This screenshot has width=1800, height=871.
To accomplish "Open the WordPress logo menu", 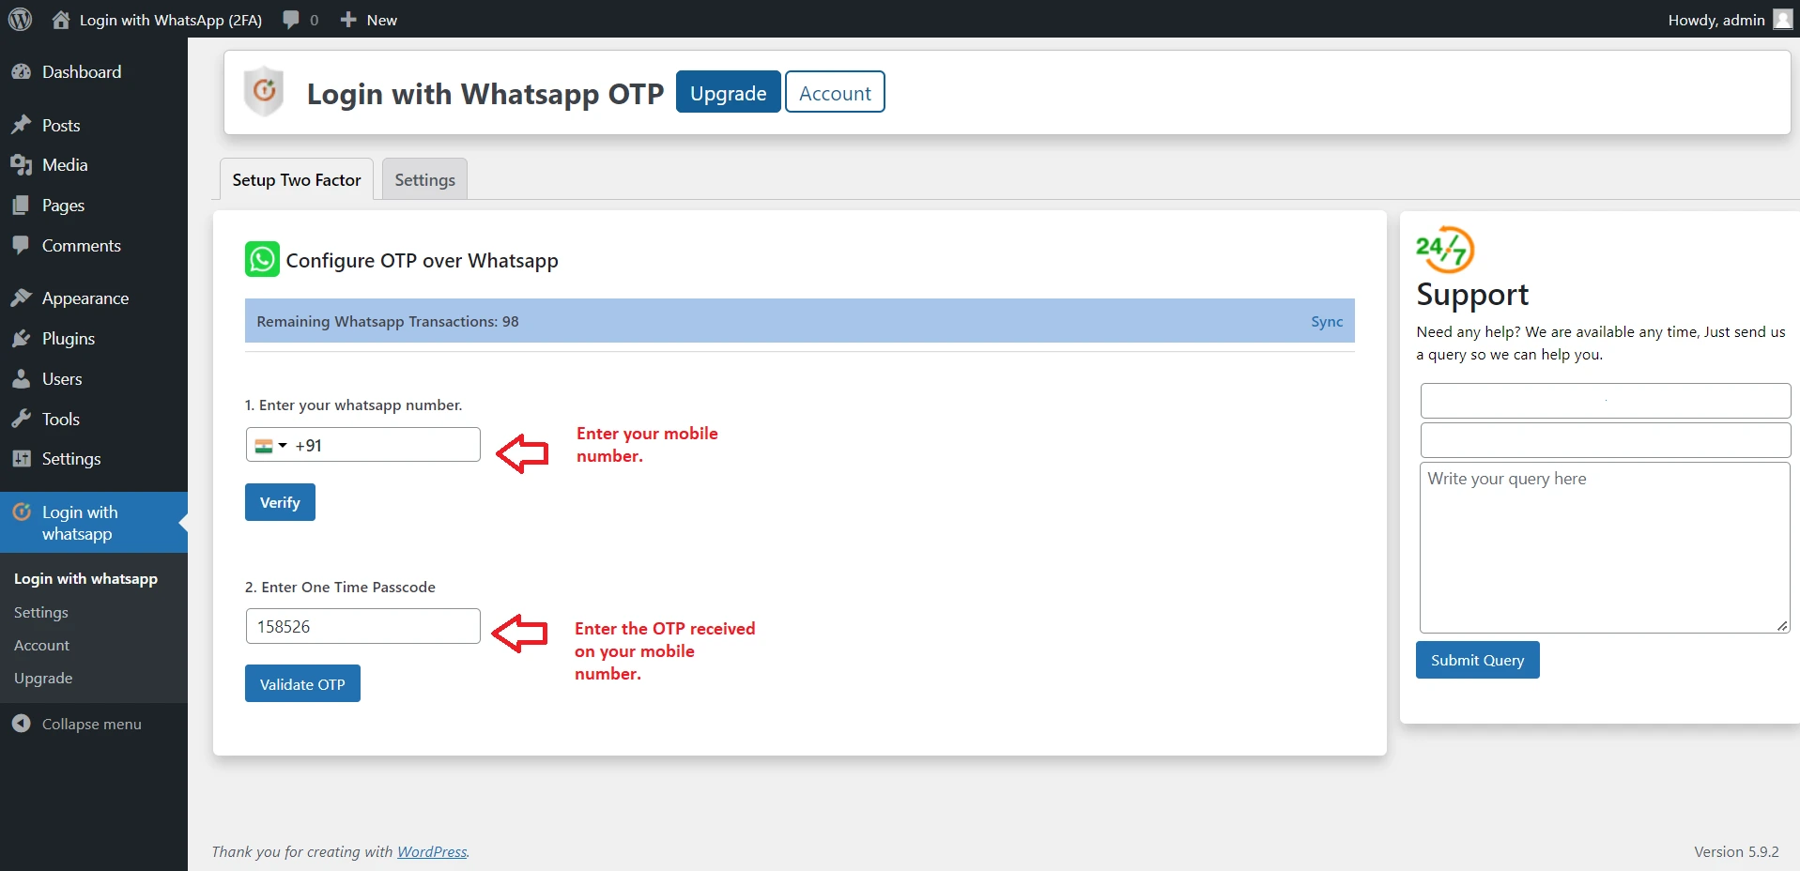I will 20,19.
